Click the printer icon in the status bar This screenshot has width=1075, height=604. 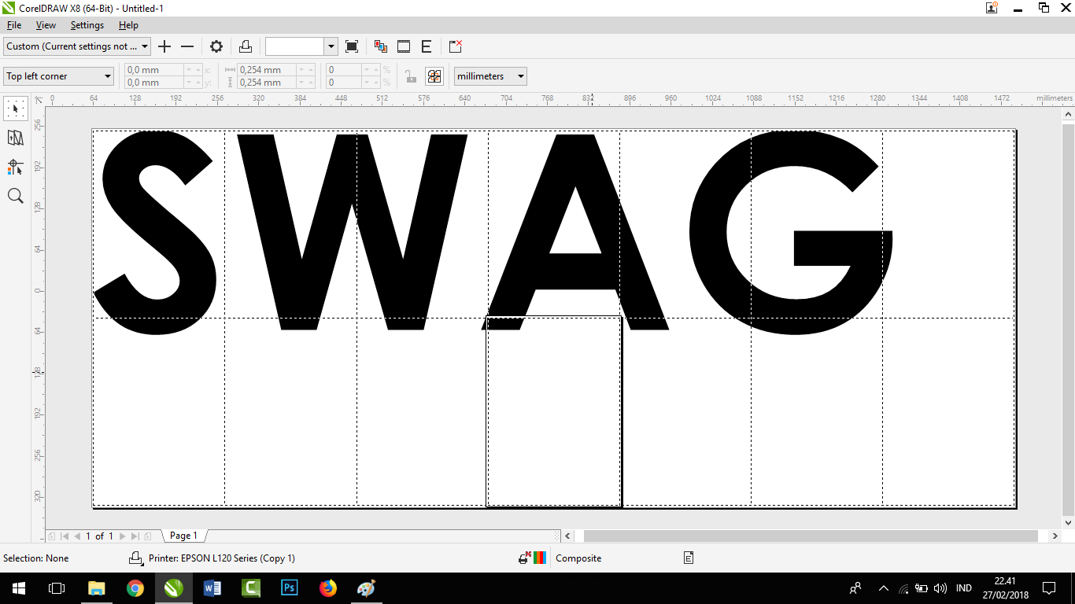click(x=135, y=558)
